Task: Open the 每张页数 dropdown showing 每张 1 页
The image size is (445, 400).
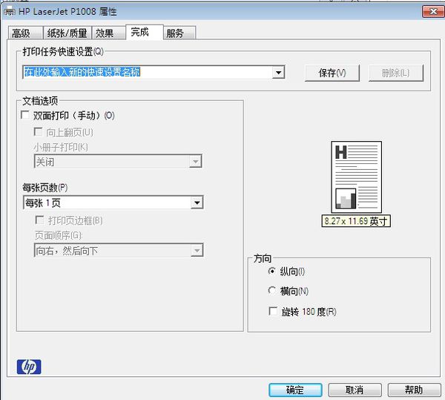Action: pos(113,203)
